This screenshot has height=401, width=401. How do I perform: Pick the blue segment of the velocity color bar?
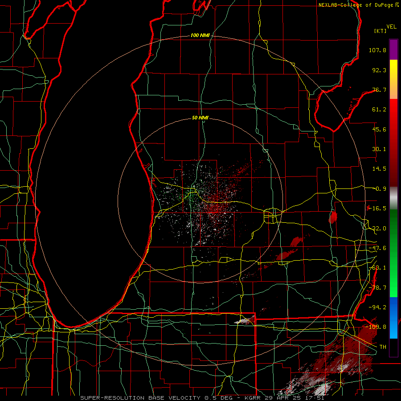tap(393, 318)
